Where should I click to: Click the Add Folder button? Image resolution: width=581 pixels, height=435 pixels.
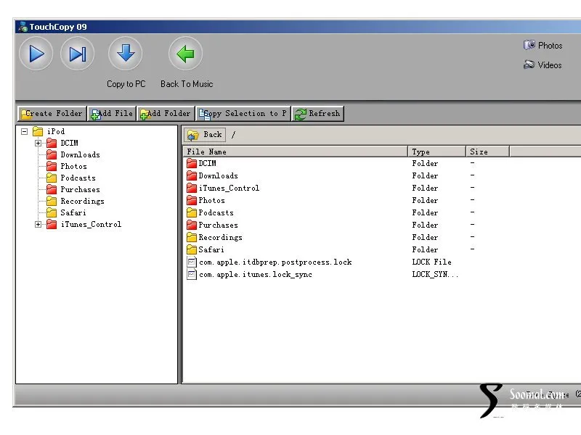tap(166, 114)
